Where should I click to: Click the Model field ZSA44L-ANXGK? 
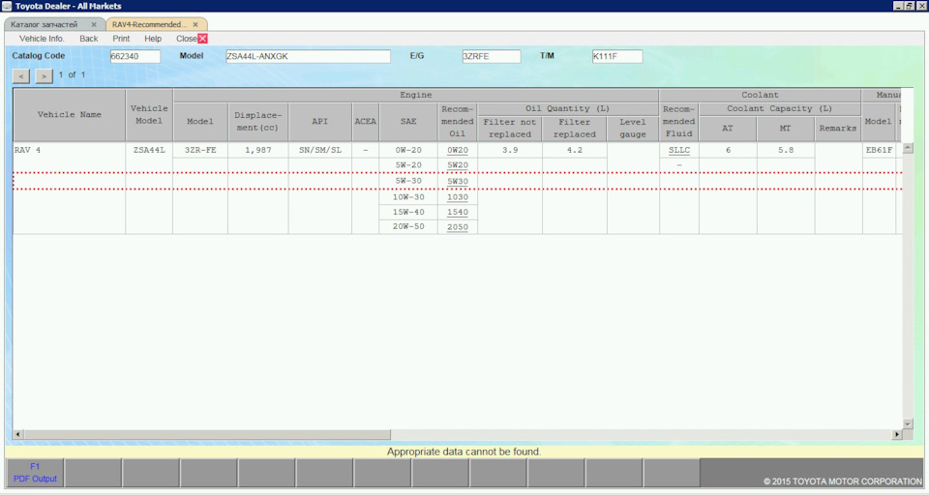(308, 56)
